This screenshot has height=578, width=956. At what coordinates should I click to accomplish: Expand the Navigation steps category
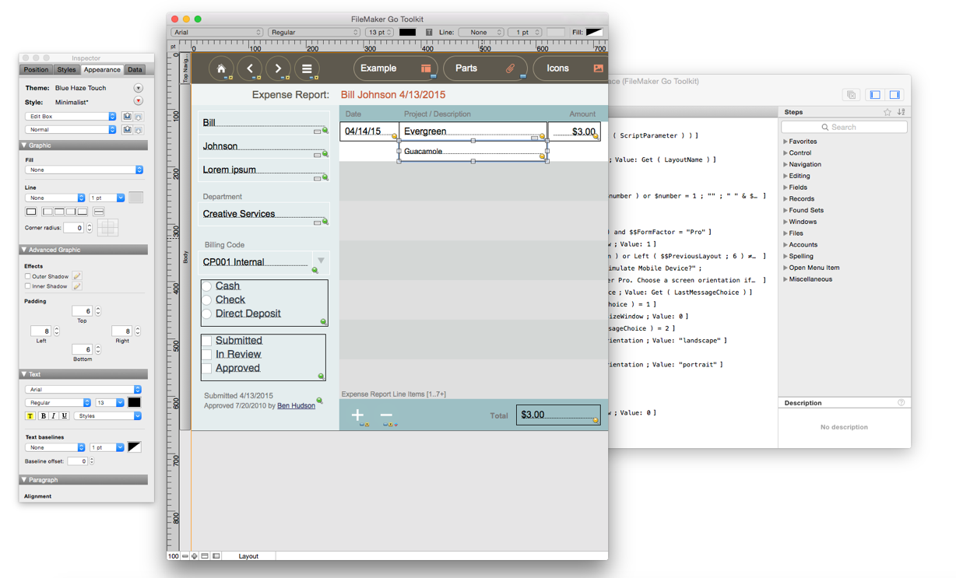click(x=786, y=164)
